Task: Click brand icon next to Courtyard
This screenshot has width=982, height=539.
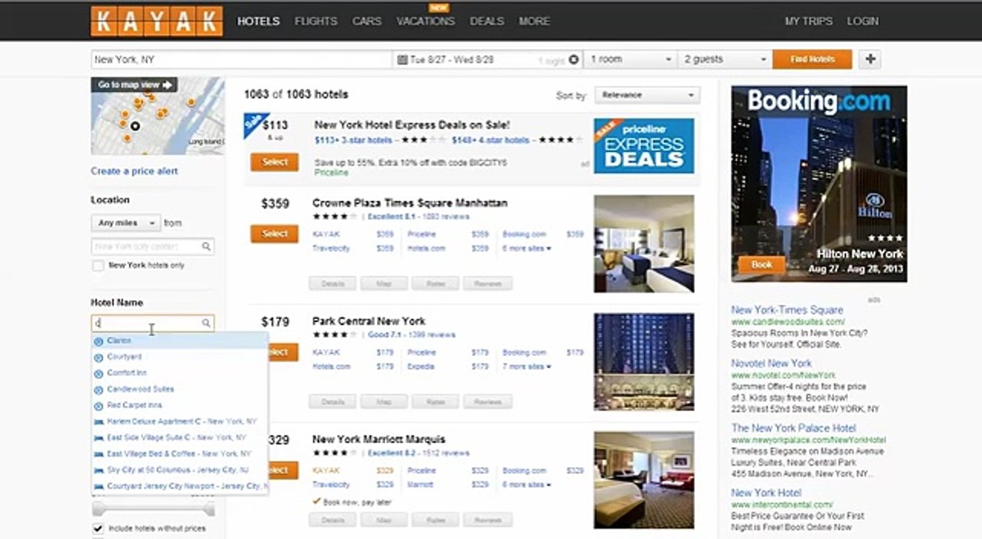Action: tap(98, 357)
